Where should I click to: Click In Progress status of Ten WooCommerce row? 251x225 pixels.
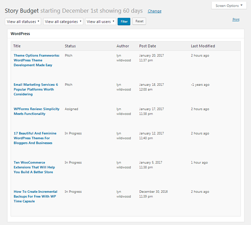(x=73, y=162)
